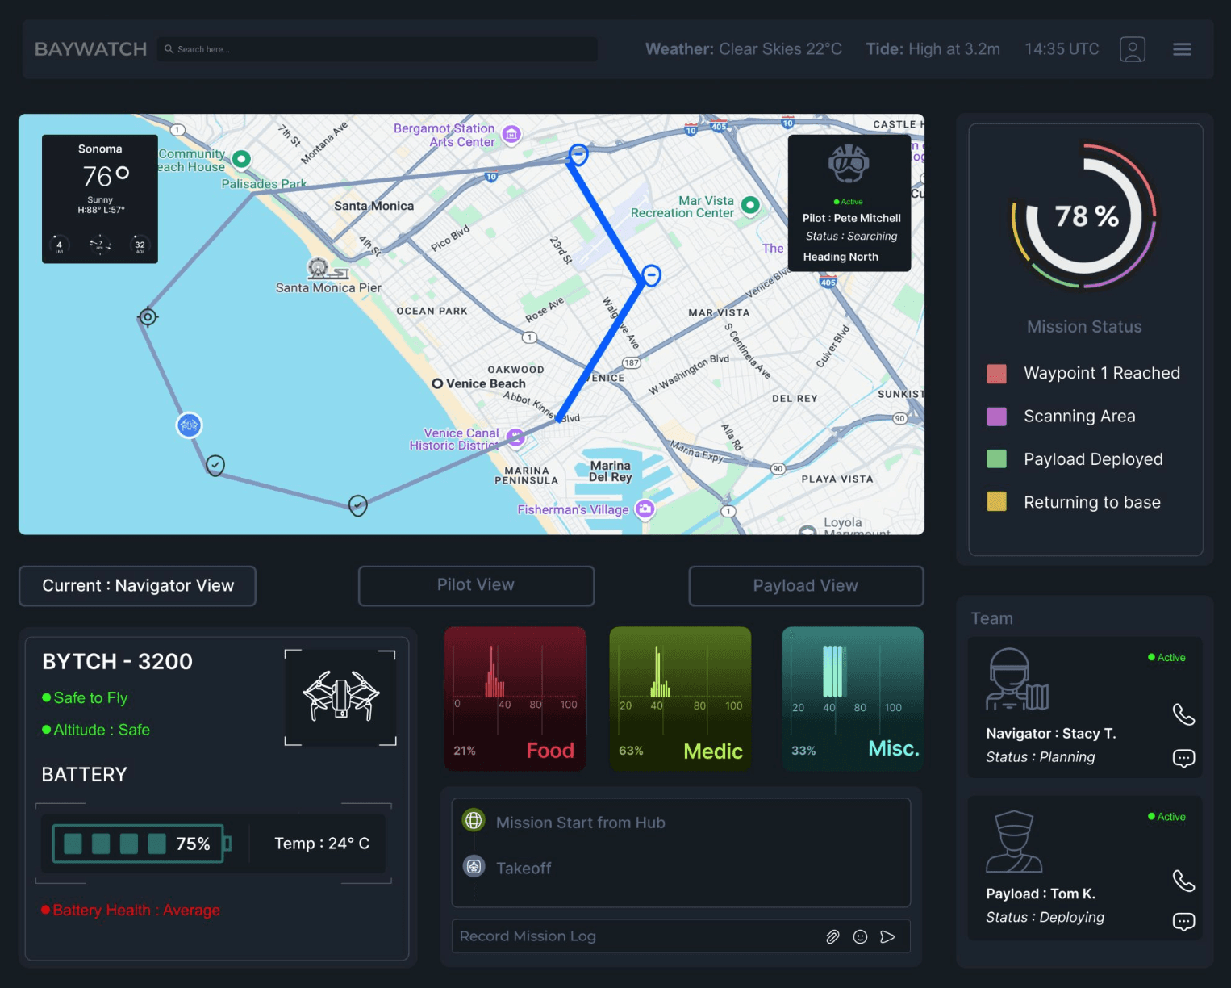Click Santa Monica Pier ferris wheel icon
The height and width of the screenshot is (988, 1231).
click(x=318, y=268)
